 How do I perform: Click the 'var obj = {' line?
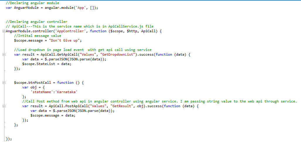[x=34, y=87]
